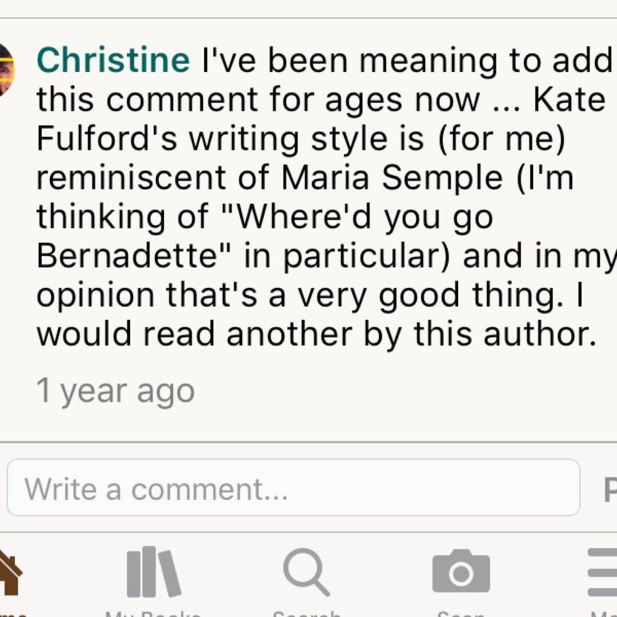617x617 pixels.
Task: Open the More hamburger menu icon
Action: pos(603,572)
